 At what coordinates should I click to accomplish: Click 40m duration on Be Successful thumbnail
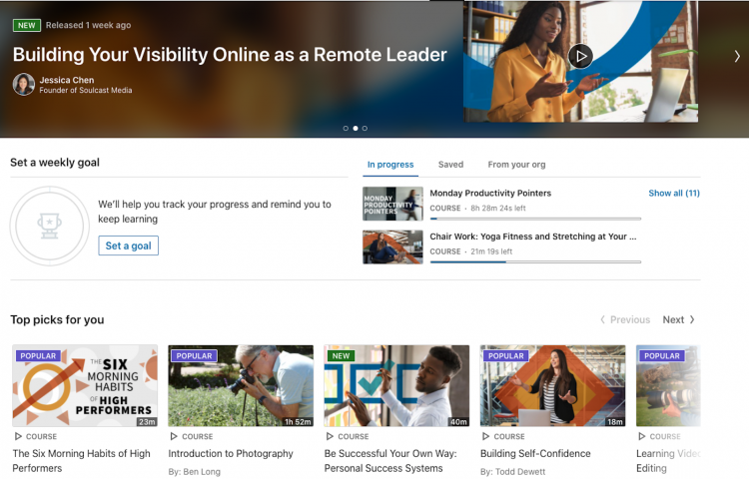click(458, 422)
